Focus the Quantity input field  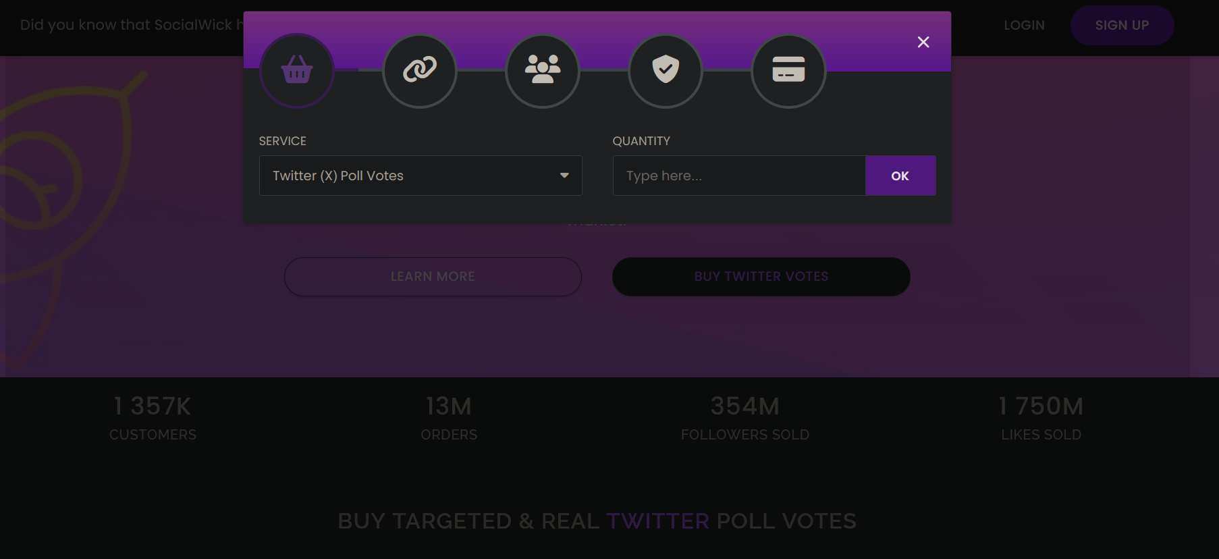739,176
